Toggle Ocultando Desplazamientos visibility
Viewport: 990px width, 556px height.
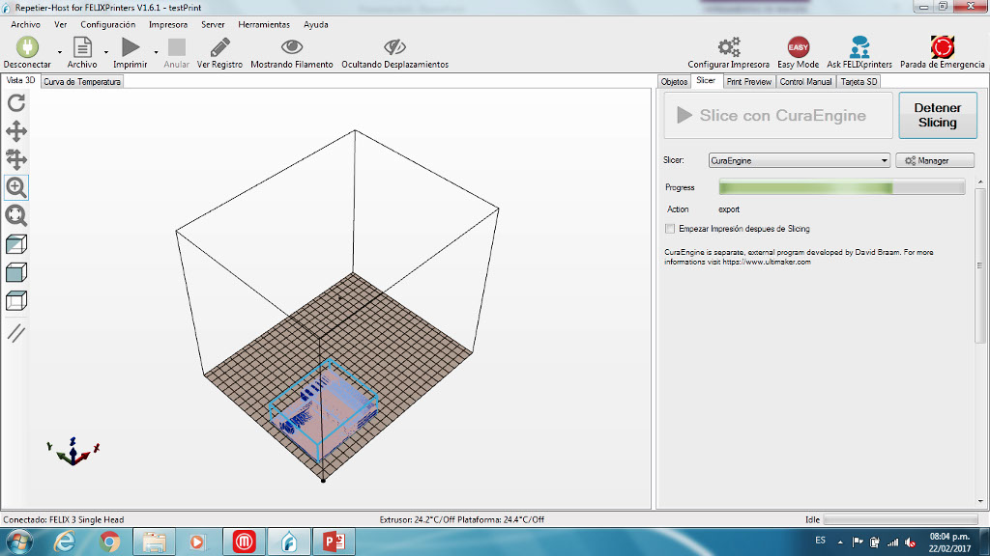394,52
